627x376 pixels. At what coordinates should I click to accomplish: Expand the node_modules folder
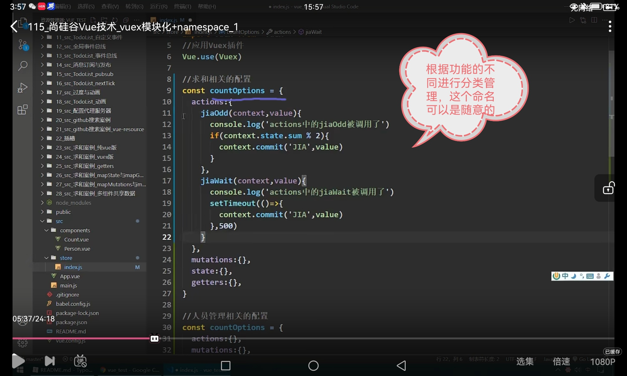tap(73, 203)
